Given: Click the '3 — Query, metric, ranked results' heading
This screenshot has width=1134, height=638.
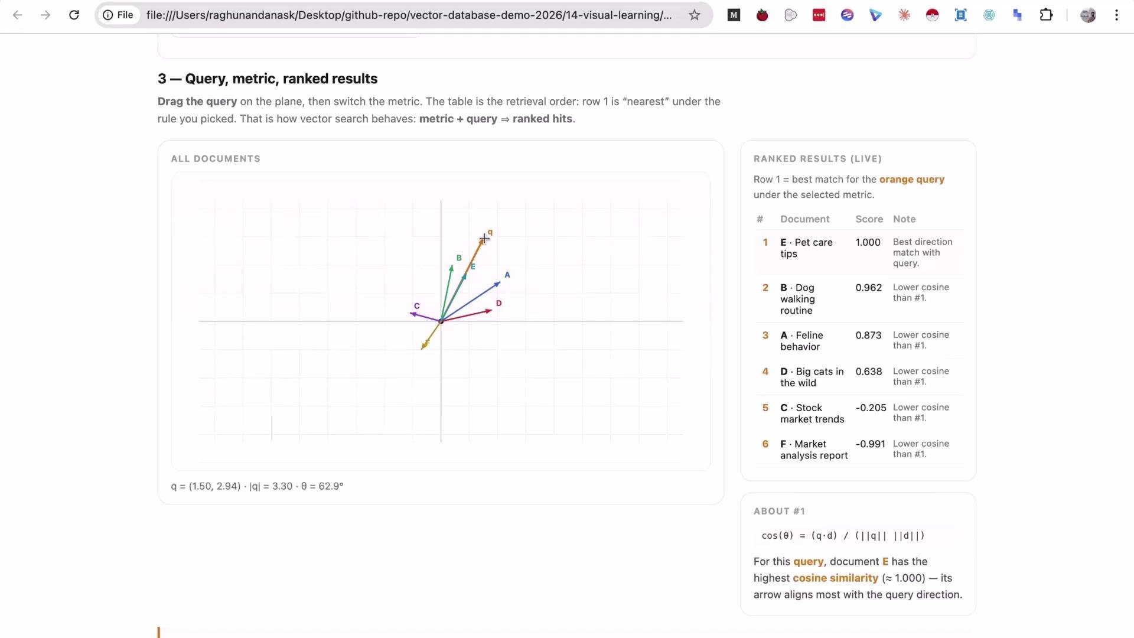Looking at the screenshot, I should point(268,79).
